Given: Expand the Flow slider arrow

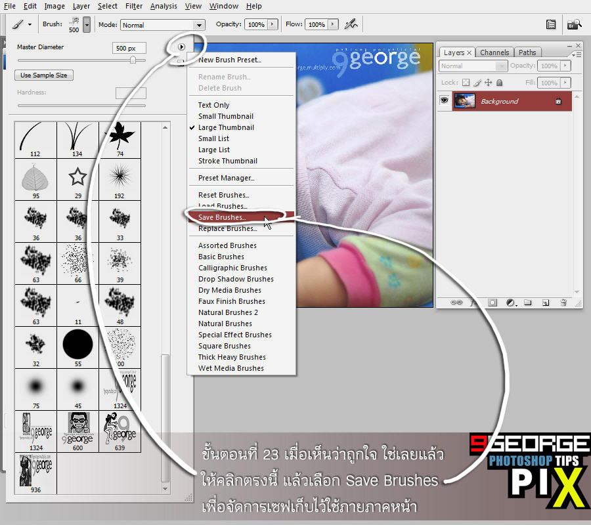Looking at the screenshot, I should click(x=333, y=24).
